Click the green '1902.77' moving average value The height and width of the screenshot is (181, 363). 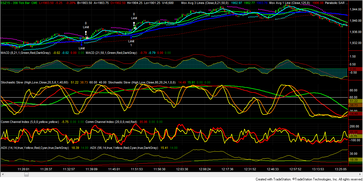pyautogui.click(x=249, y=3)
